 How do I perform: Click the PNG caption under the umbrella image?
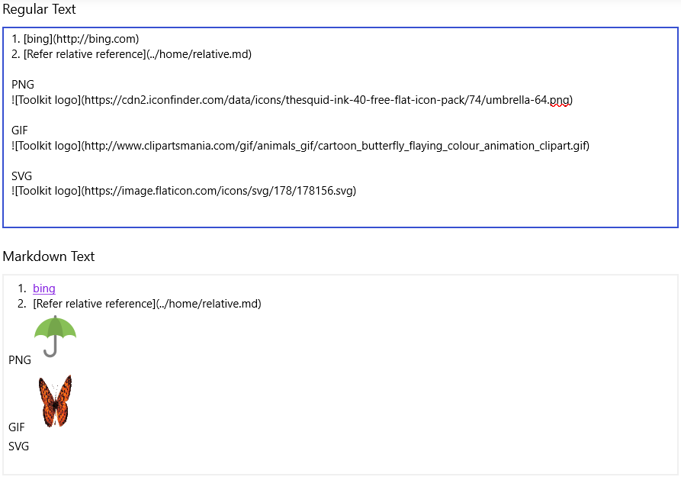(x=20, y=359)
